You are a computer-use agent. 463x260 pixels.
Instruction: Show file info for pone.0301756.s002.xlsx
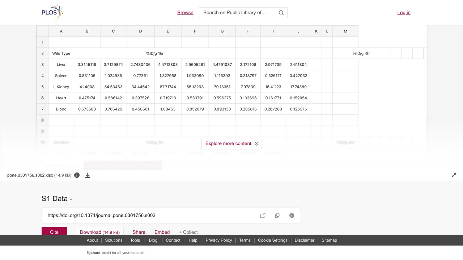click(x=77, y=175)
